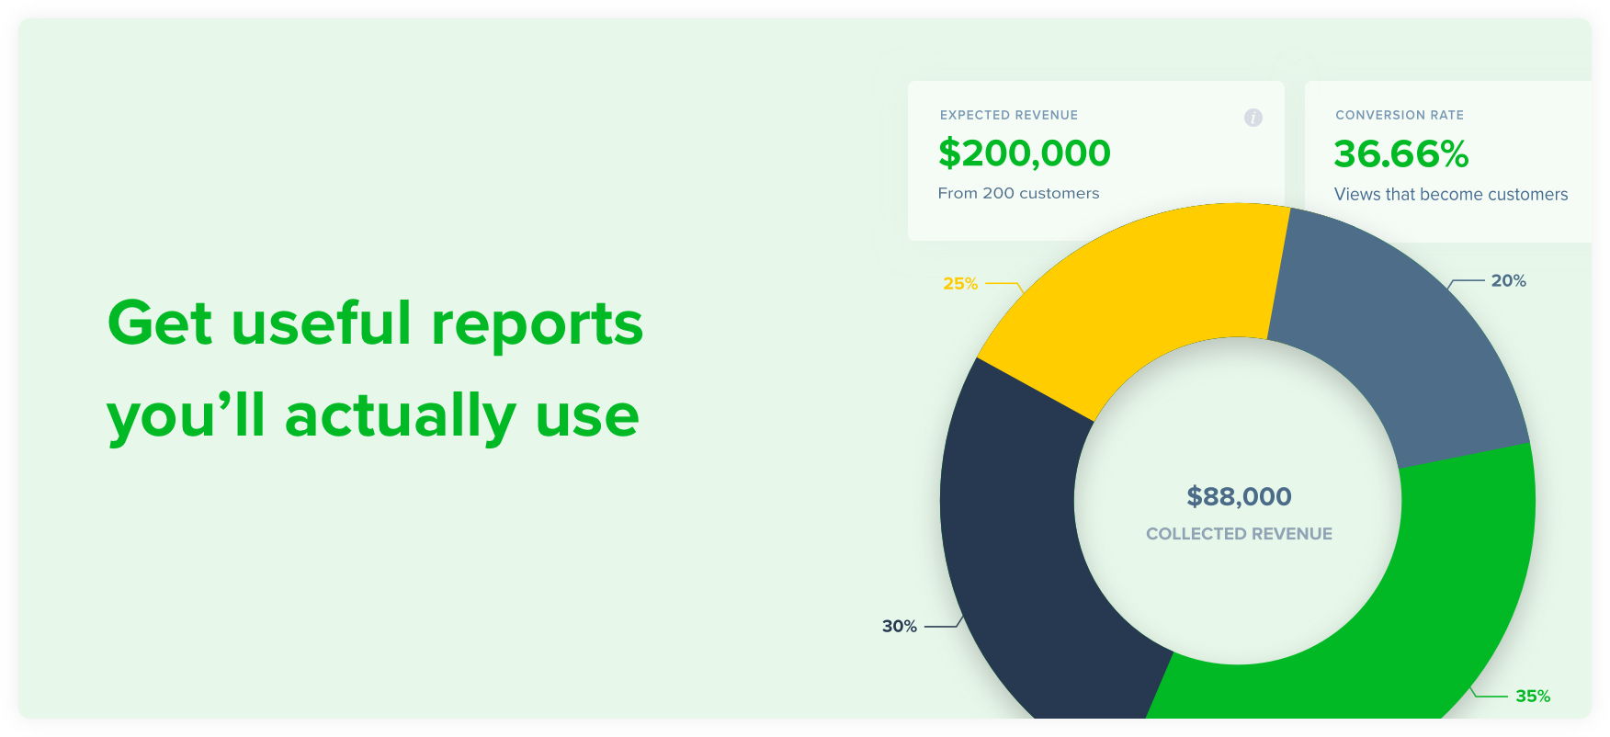Click the info icon on Expected Revenue card
The image size is (1610, 737).
tap(1253, 118)
